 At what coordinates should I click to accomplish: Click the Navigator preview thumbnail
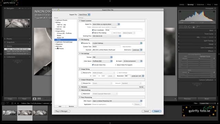click(18, 23)
